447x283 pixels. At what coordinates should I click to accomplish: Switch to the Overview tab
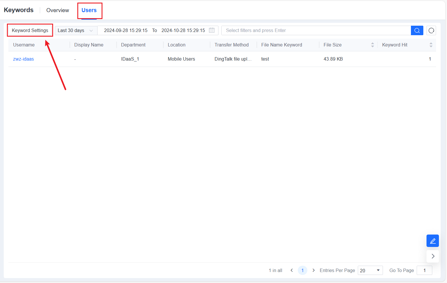pyautogui.click(x=58, y=10)
